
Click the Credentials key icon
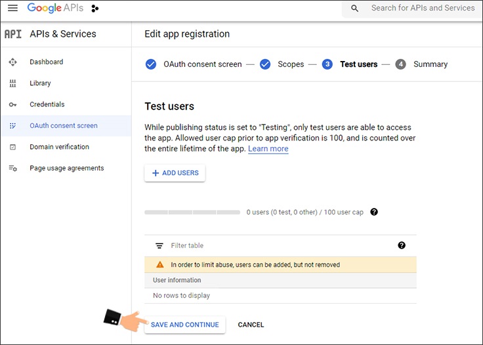[x=12, y=105]
